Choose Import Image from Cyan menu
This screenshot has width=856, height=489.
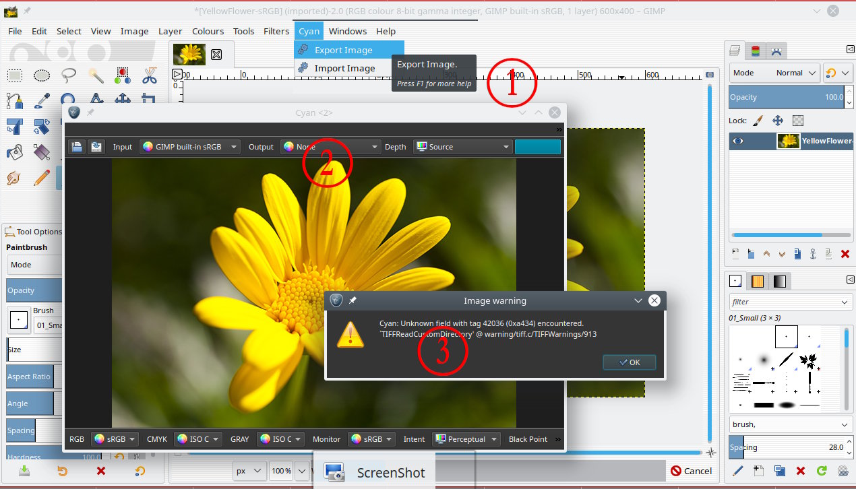(x=344, y=68)
